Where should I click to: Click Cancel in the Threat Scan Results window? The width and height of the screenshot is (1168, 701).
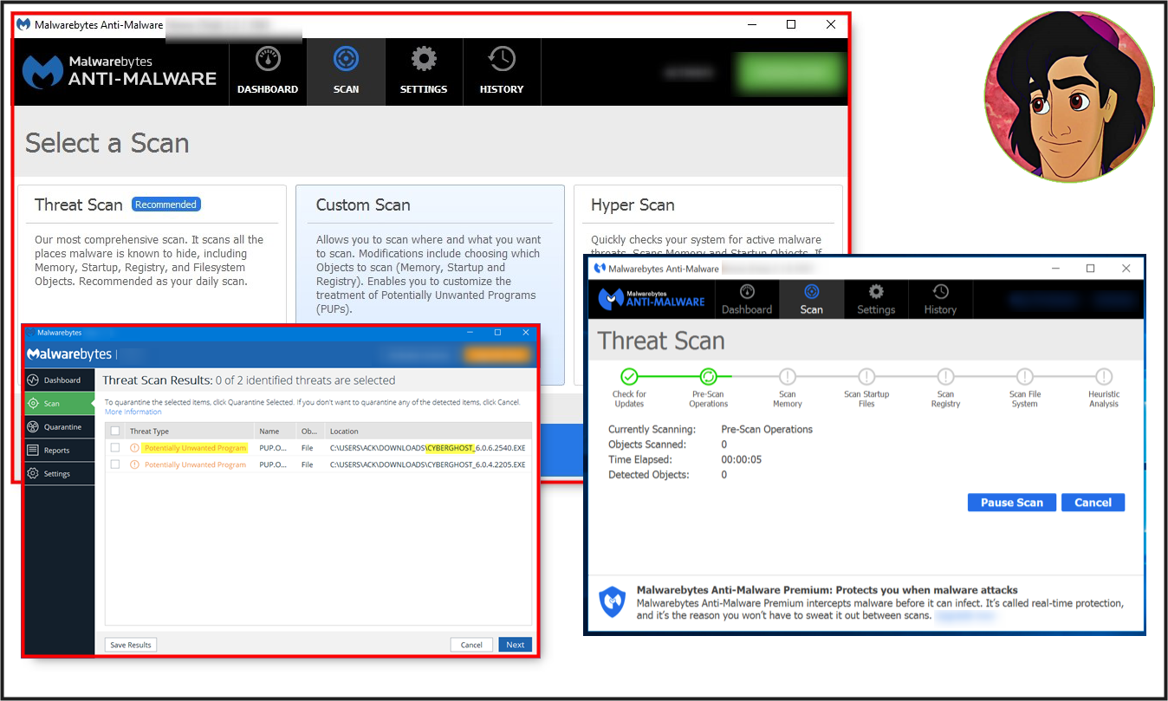click(x=471, y=645)
